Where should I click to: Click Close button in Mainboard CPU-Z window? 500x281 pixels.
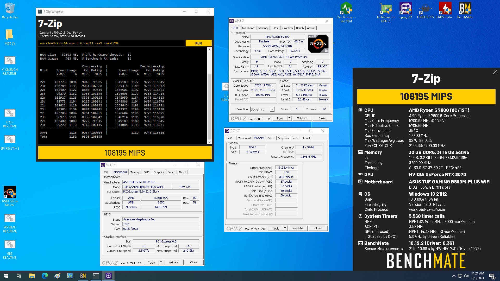(193, 262)
